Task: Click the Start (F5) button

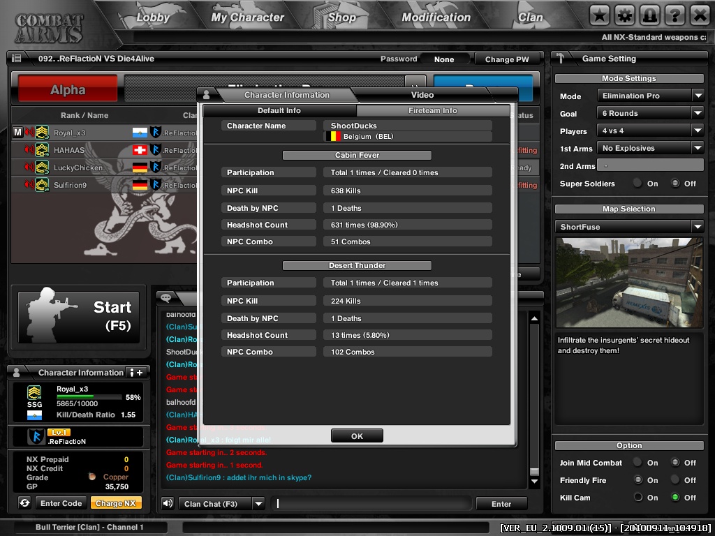Action: click(78, 317)
